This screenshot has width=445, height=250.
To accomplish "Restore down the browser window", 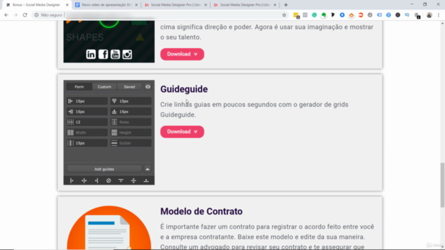I will click(x=425, y=5).
